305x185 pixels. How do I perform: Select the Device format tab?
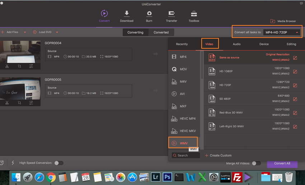tap(264, 44)
